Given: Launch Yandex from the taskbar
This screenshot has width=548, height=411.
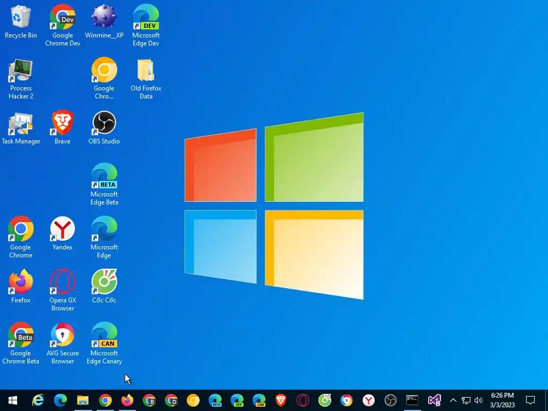Looking at the screenshot, I should (x=368, y=400).
